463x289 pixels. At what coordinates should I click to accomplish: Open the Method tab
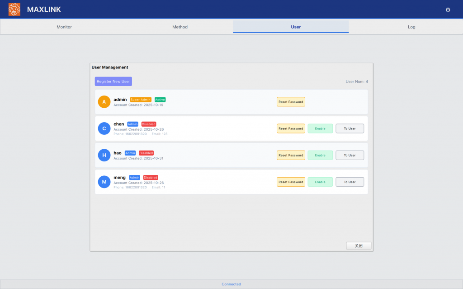click(180, 27)
